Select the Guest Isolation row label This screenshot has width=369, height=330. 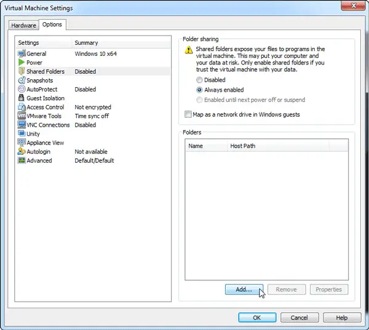click(x=46, y=98)
